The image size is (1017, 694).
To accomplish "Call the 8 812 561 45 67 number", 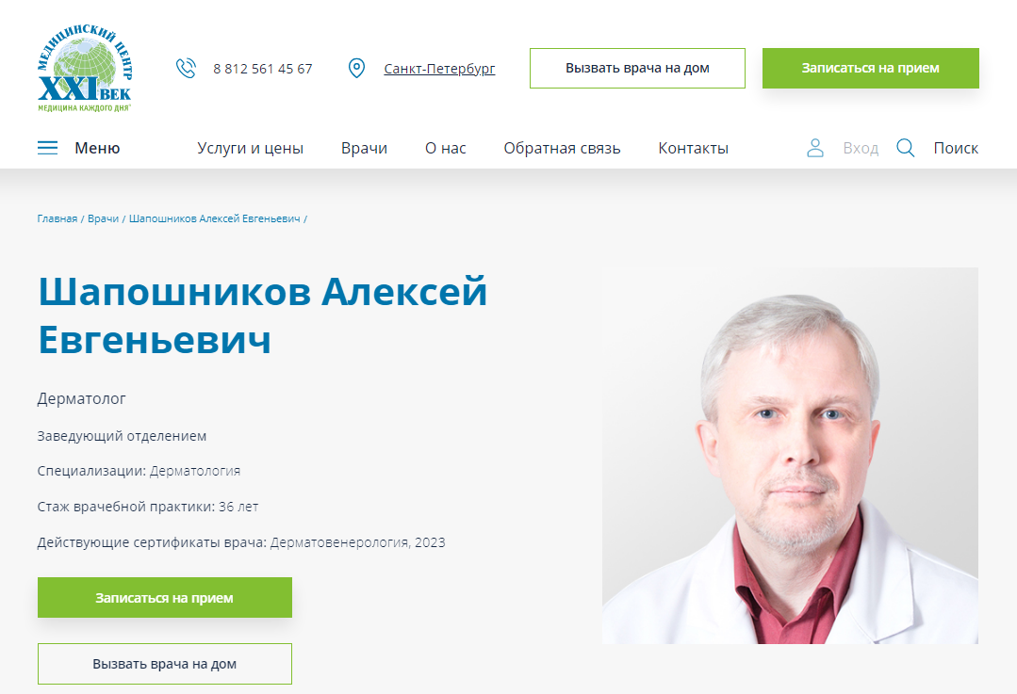I will [263, 69].
